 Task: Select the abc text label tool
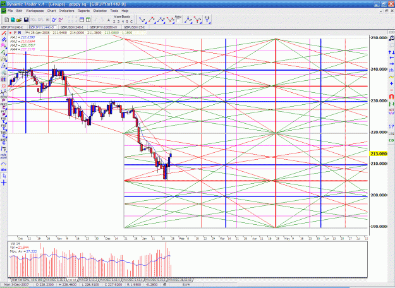[x=4, y=170]
